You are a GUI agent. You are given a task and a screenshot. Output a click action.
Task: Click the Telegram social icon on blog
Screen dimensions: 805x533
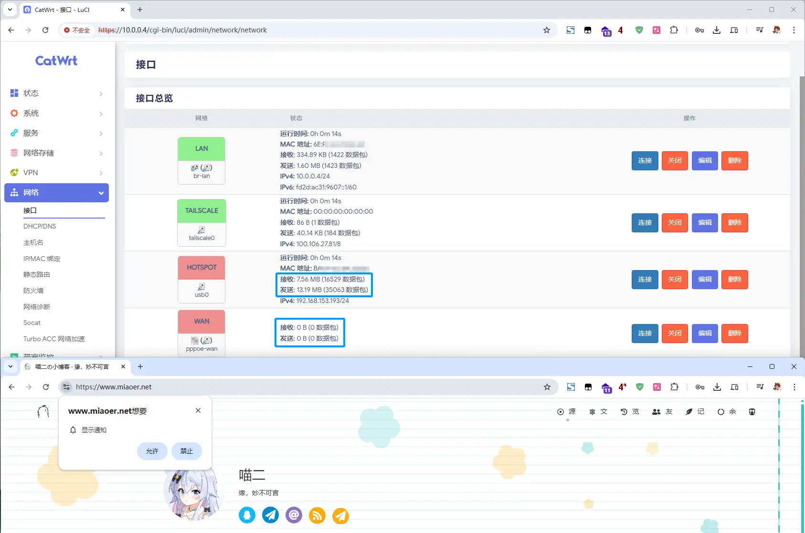[270, 515]
